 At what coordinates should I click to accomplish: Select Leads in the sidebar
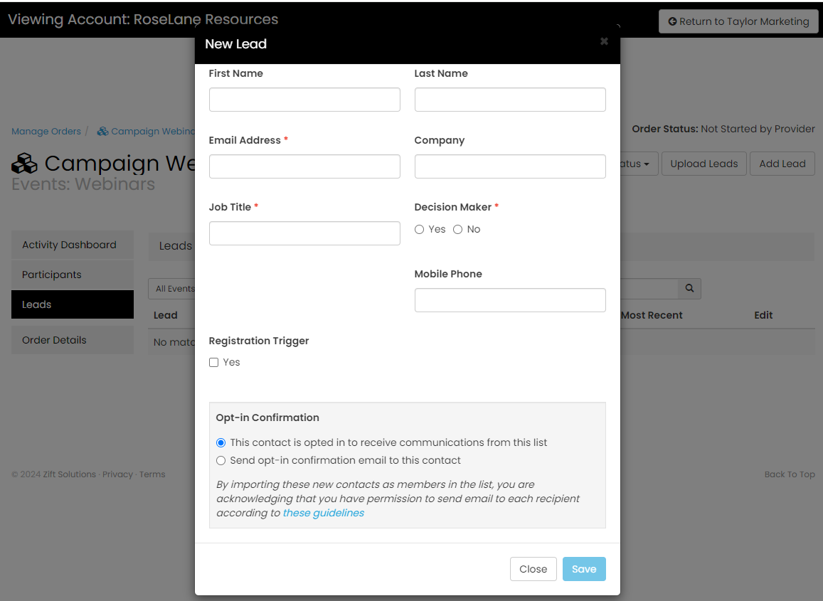click(73, 304)
